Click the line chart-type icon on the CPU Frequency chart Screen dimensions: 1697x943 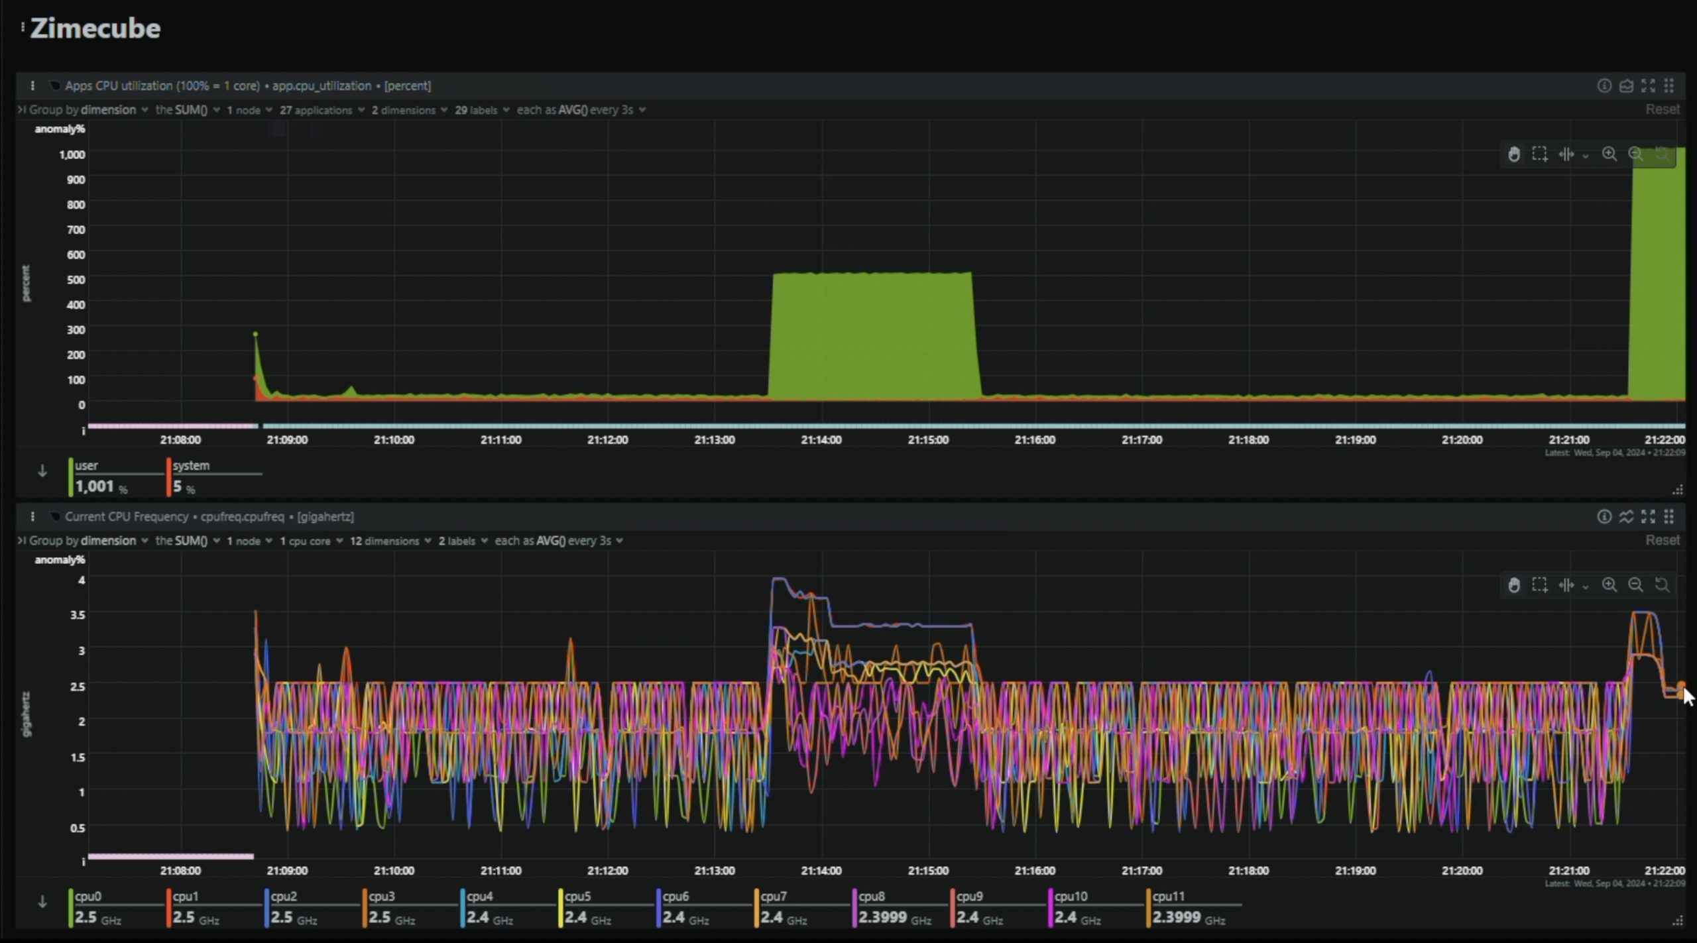(x=1626, y=516)
